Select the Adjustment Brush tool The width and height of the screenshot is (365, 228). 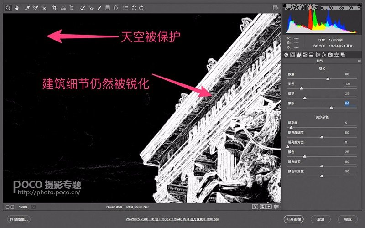tap(99, 8)
